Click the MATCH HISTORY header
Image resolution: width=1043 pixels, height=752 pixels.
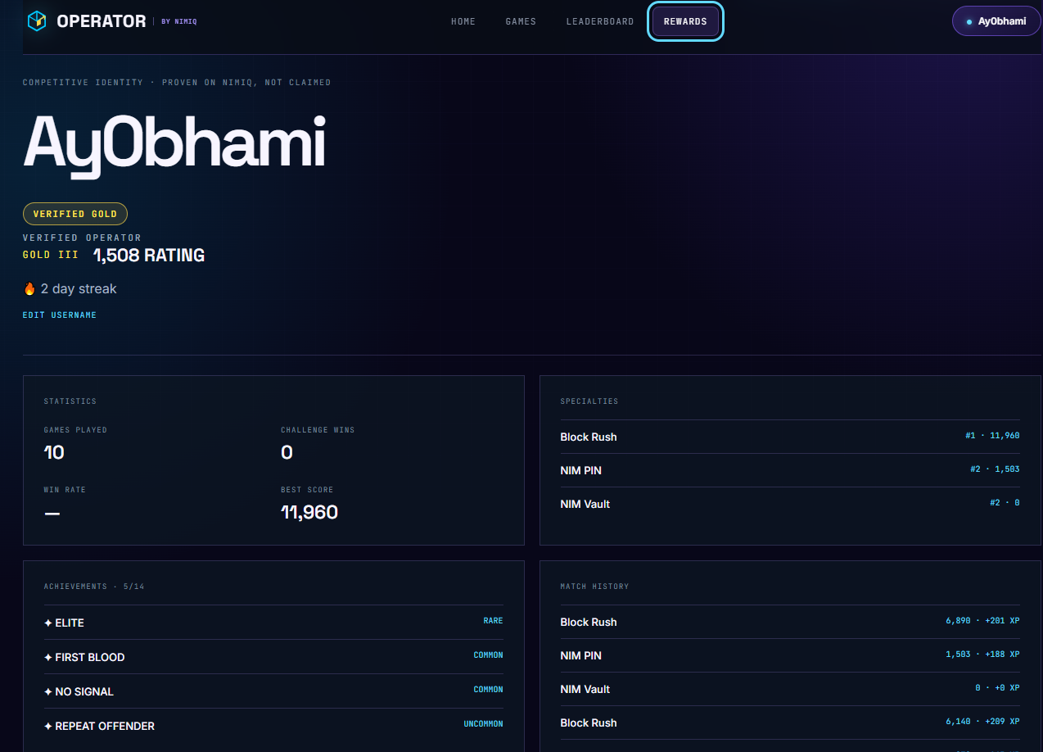click(594, 587)
